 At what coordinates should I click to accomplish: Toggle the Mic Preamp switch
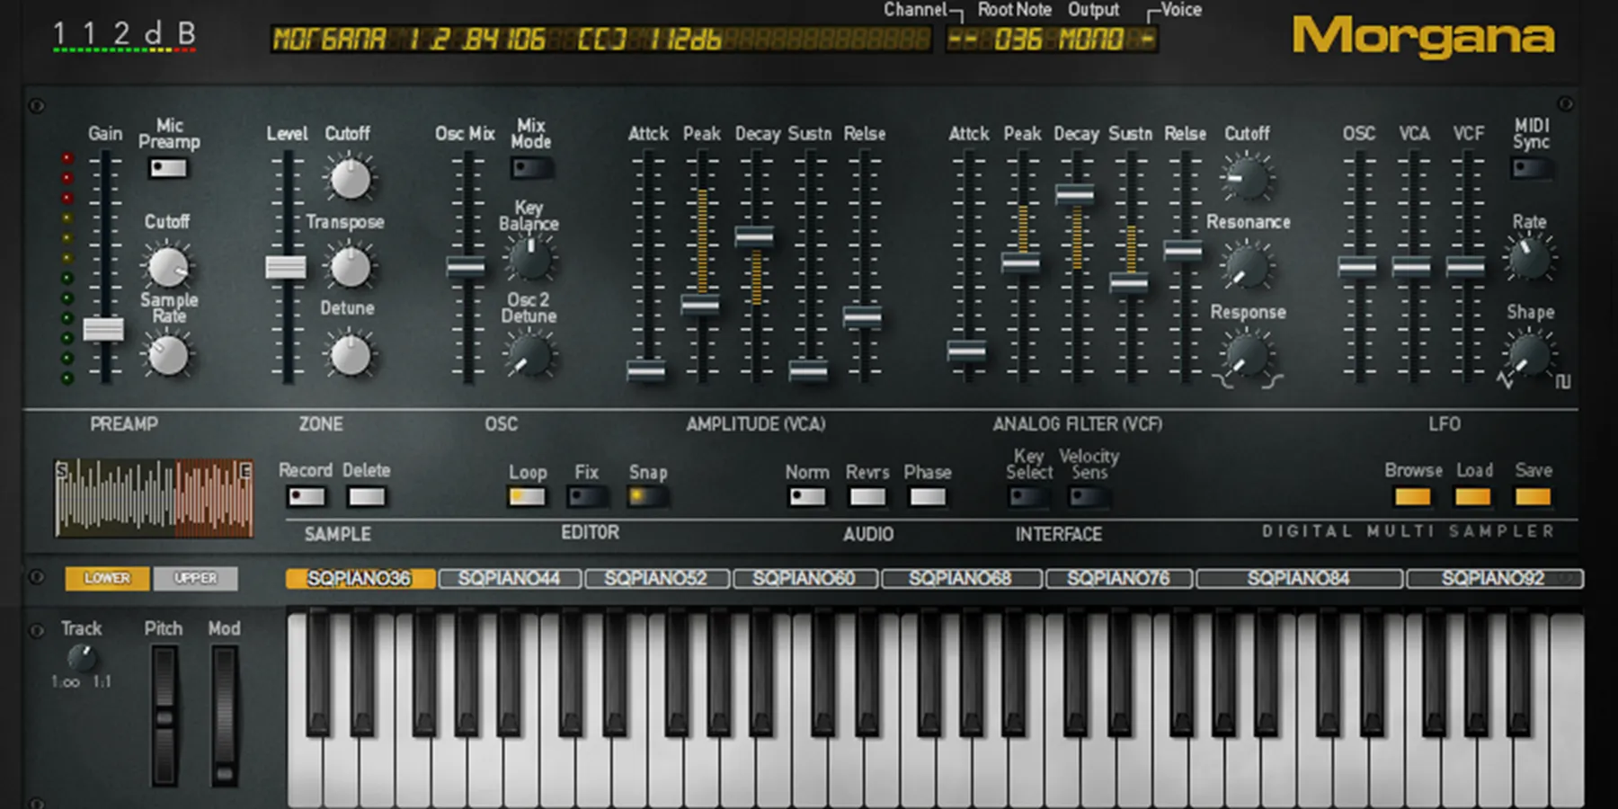click(x=168, y=168)
